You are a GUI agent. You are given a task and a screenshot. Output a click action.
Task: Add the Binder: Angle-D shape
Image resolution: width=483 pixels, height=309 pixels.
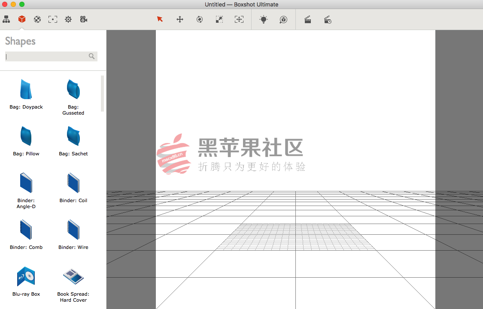(x=26, y=191)
